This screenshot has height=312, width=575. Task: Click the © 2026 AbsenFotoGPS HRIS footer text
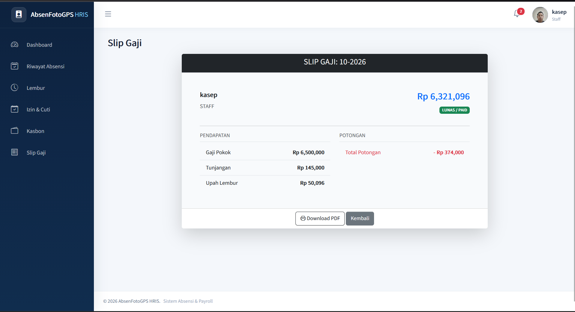coord(132,301)
